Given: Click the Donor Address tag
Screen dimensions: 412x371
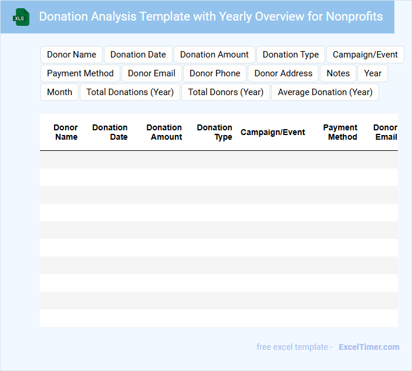Looking at the screenshot, I should click(283, 73).
